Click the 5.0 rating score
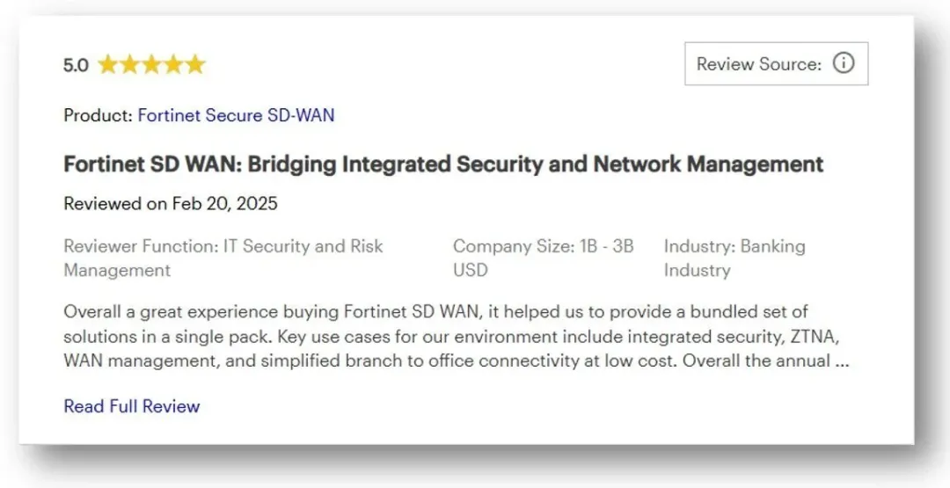 coord(76,65)
